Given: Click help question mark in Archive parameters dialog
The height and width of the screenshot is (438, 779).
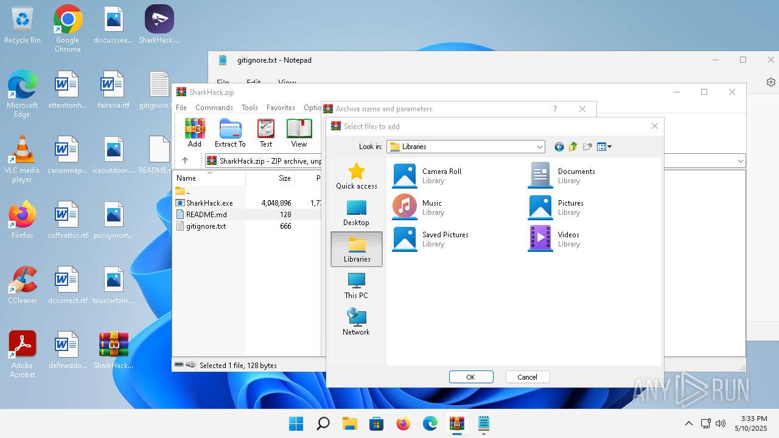Looking at the screenshot, I should 554,109.
